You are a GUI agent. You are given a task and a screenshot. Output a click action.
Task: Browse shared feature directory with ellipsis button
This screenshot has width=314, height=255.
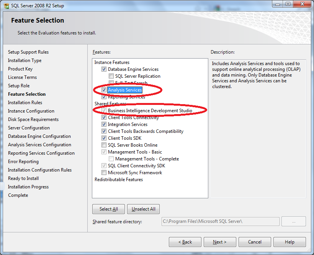pyautogui.click(x=294, y=221)
